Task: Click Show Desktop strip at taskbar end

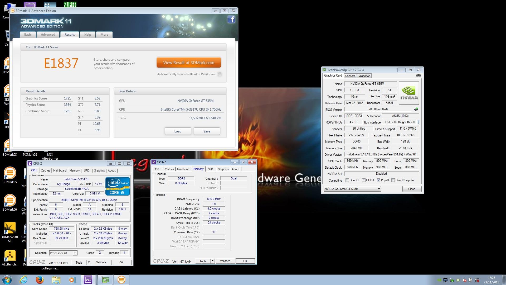Action: click(504, 280)
